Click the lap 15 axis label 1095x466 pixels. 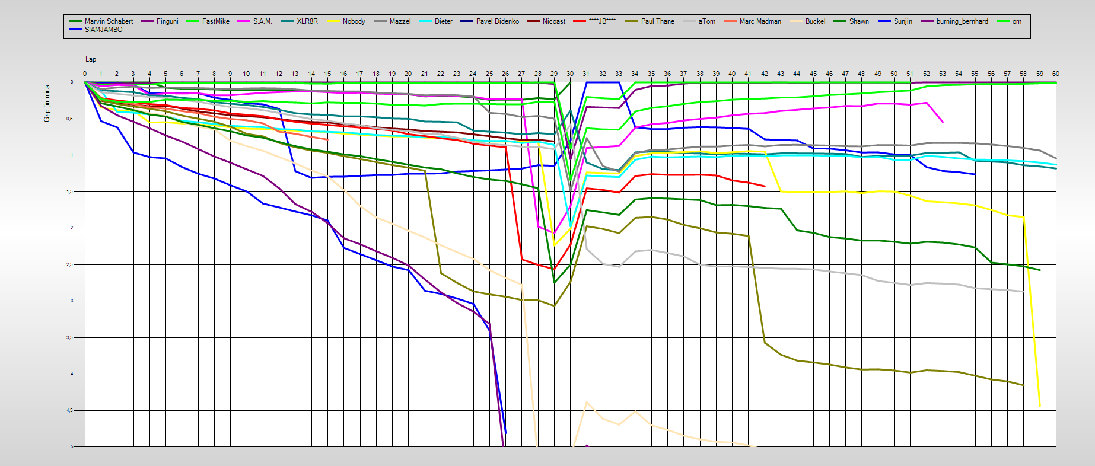tap(327, 74)
